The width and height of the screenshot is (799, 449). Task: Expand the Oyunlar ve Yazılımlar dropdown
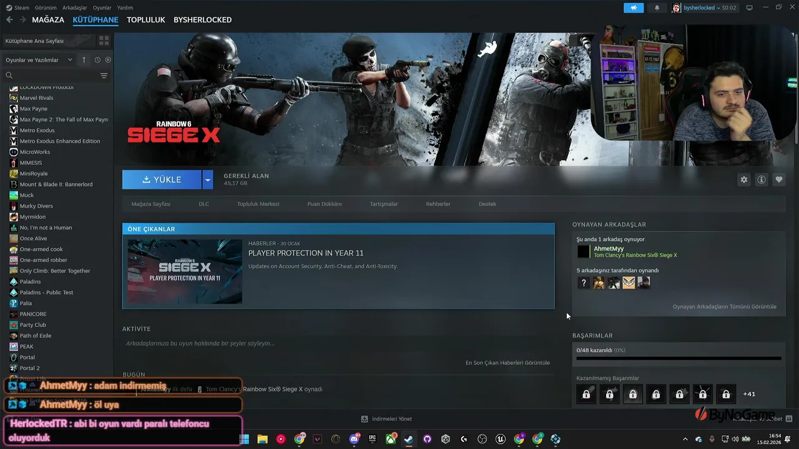(39, 60)
